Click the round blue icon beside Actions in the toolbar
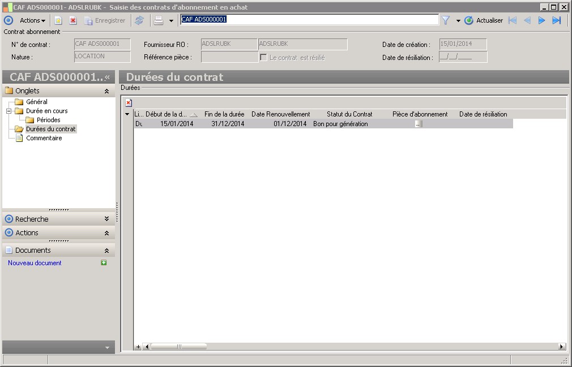Viewport: 572px width, 367px height. point(8,20)
